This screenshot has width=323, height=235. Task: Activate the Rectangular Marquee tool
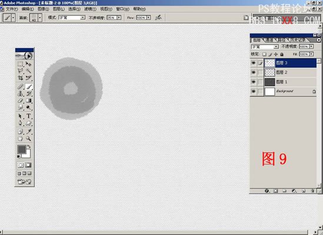pos(21,64)
